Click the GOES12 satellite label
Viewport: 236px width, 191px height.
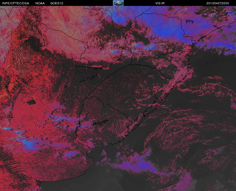tap(57, 3)
